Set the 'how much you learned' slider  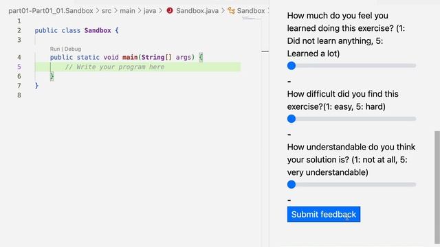[351, 66]
